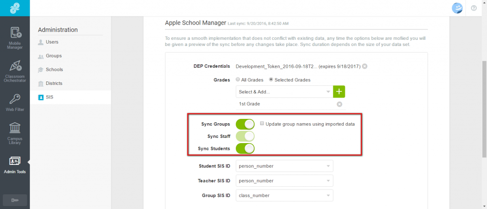The width and height of the screenshot is (487, 209).
Task: Open the Group SIS ID dropdown
Action: [x=284, y=195]
